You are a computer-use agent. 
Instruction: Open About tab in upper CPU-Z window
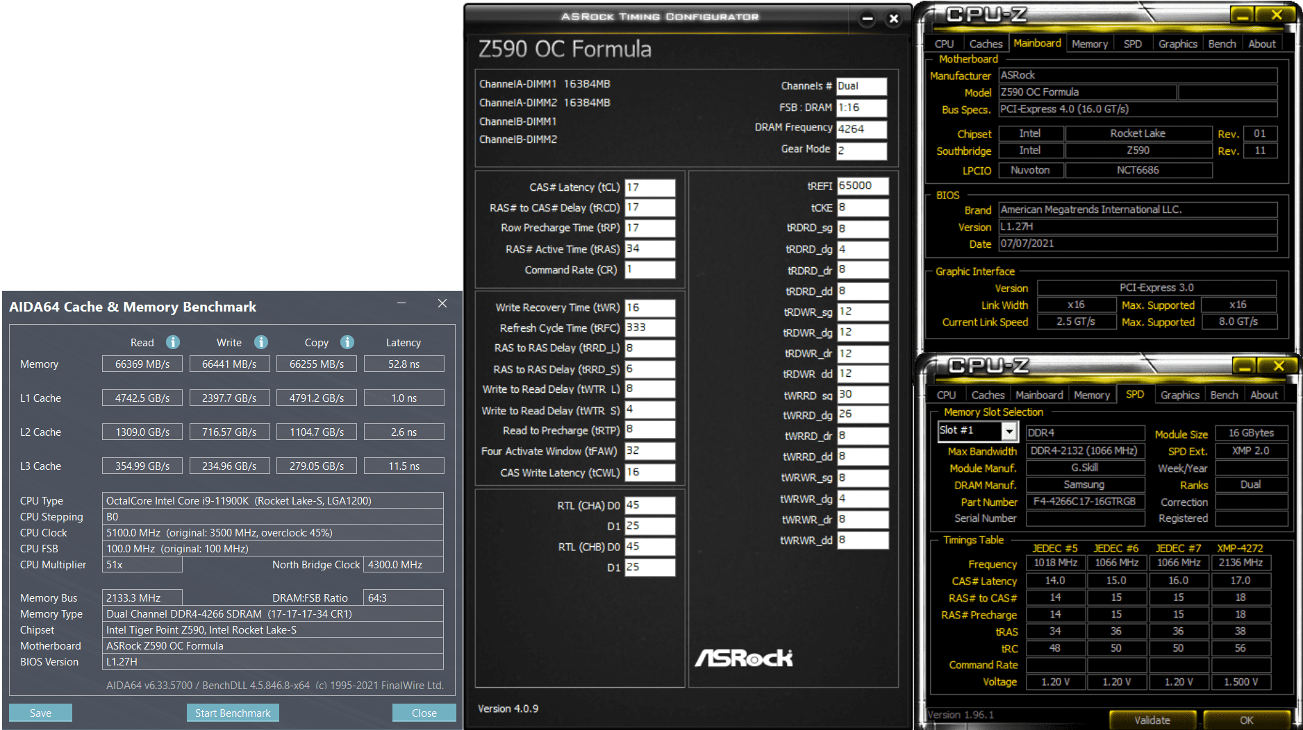coord(1261,44)
